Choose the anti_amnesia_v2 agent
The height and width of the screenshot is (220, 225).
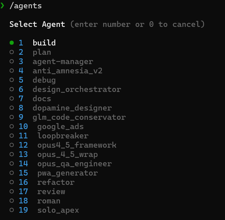point(67,71)
